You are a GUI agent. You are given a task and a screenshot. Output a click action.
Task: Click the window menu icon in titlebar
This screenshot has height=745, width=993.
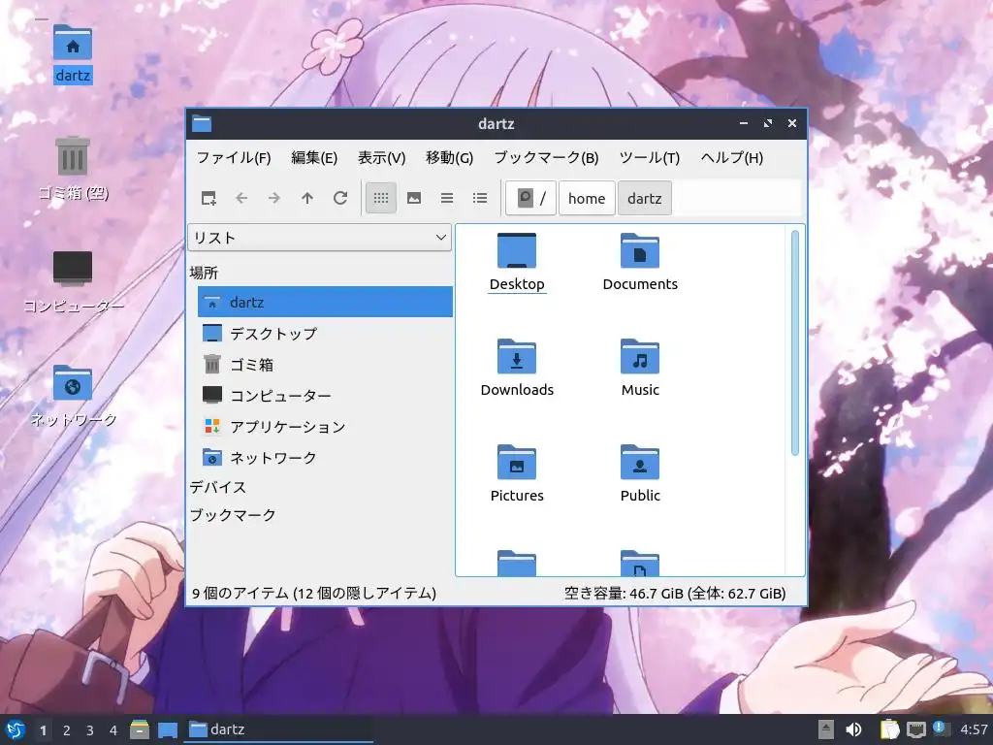pyautogui.click(x=202, y=123)
